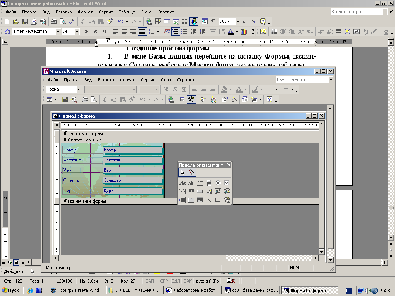Screen dimensions: 395x296
Task: Select the List Box tool in the toolbox
Action: point(191,192)
